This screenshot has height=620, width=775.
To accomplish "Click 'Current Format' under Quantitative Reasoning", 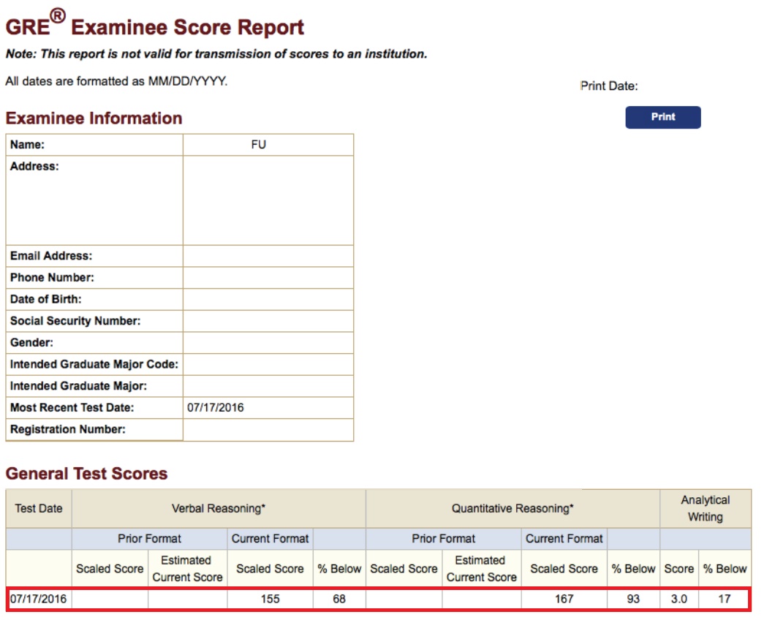I will click(564, 538).
